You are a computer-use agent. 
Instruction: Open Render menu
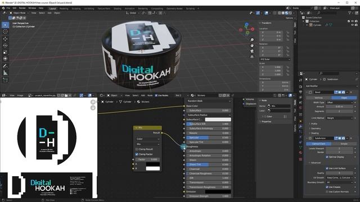(22, 8)
